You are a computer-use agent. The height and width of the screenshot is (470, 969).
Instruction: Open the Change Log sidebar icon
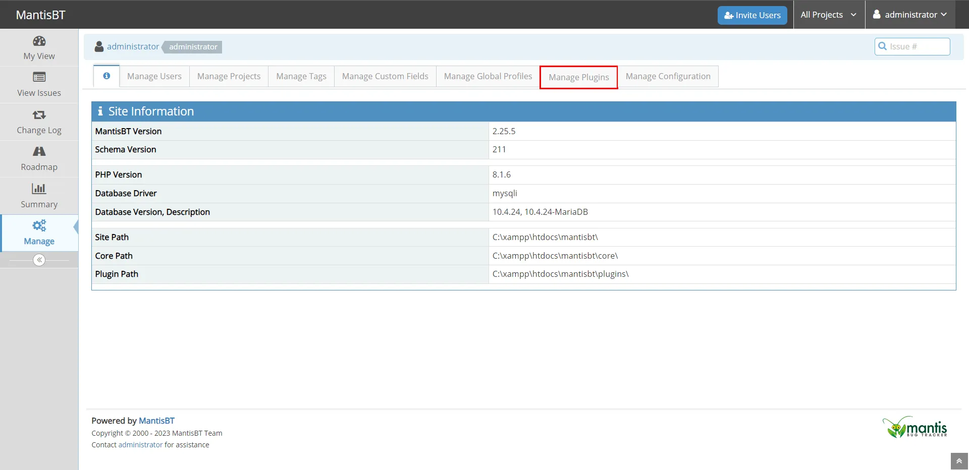point(39,115)
